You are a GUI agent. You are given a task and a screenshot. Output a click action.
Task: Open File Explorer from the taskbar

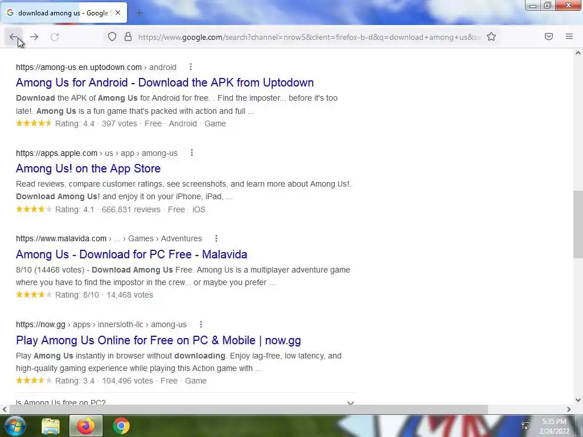[x=51, y=426]
